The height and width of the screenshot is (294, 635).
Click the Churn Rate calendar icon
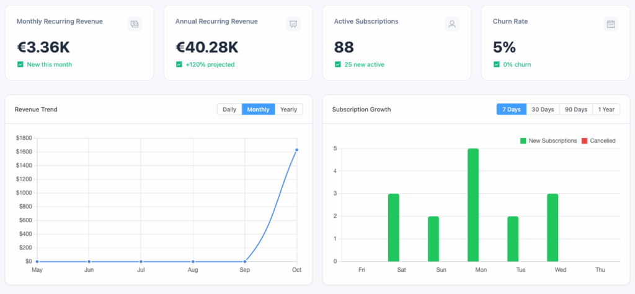pos(611,24)
